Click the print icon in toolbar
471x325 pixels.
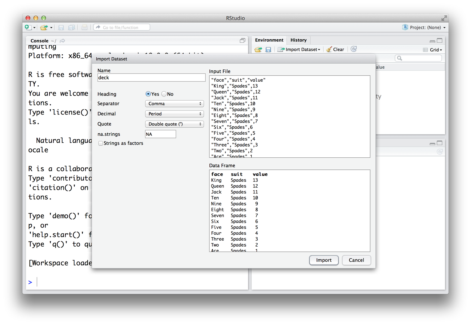click(84, 27)
